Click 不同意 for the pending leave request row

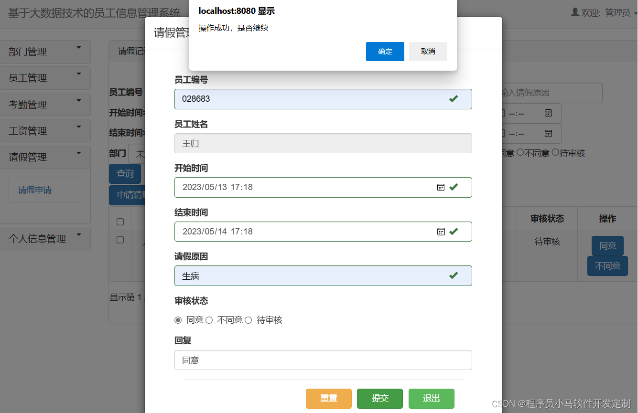[607, 266]
